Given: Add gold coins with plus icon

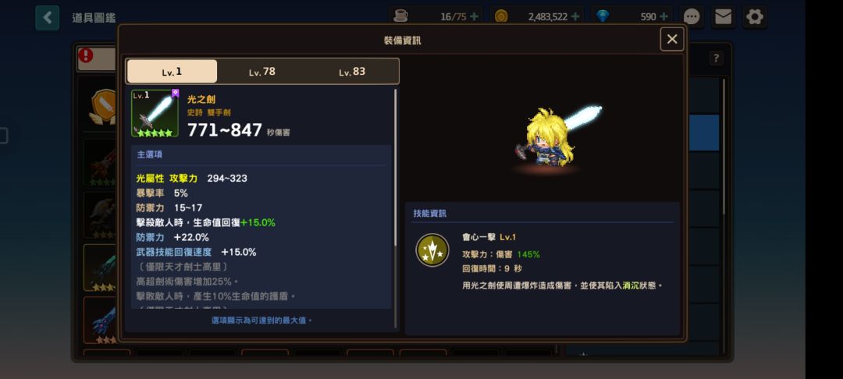Looking at the screenshot, I should (574, 16).
